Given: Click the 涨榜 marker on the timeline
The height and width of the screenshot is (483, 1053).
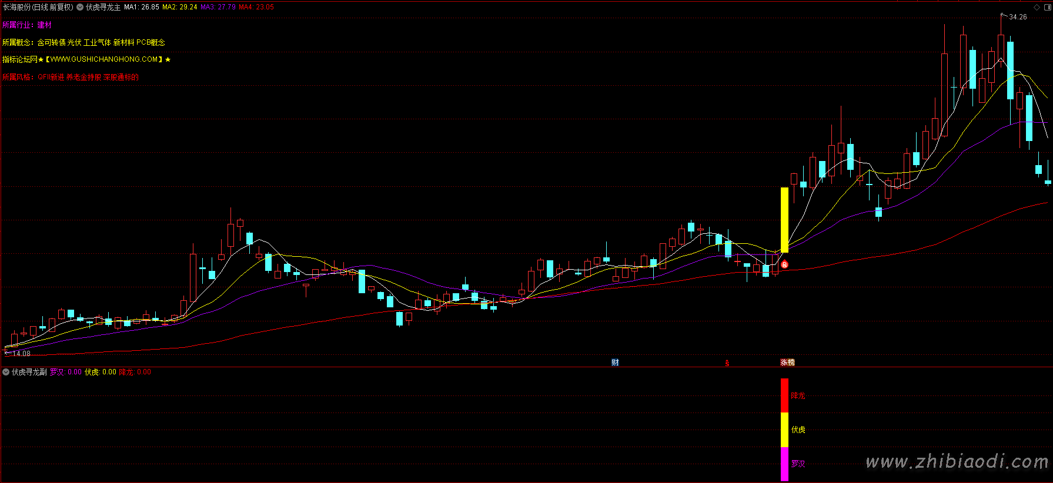Looking at the screenshot, I should tap(787, 363).
